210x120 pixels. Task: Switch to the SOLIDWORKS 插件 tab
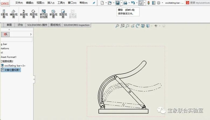coord(37,25)
